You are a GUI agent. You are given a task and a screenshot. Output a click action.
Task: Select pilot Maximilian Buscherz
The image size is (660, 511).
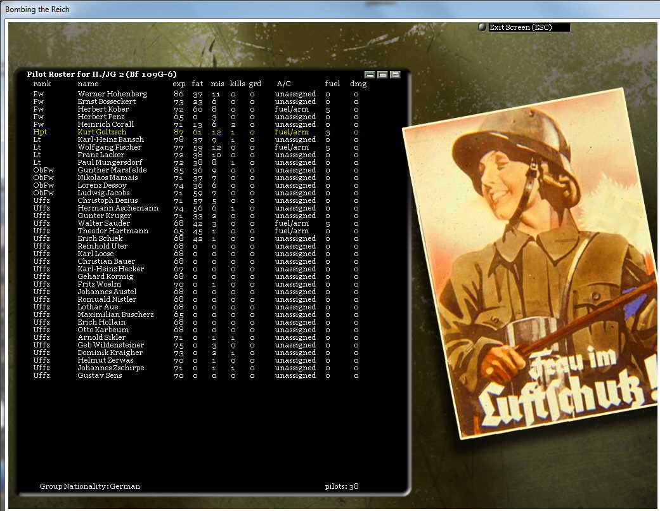(x=116, y=314)
